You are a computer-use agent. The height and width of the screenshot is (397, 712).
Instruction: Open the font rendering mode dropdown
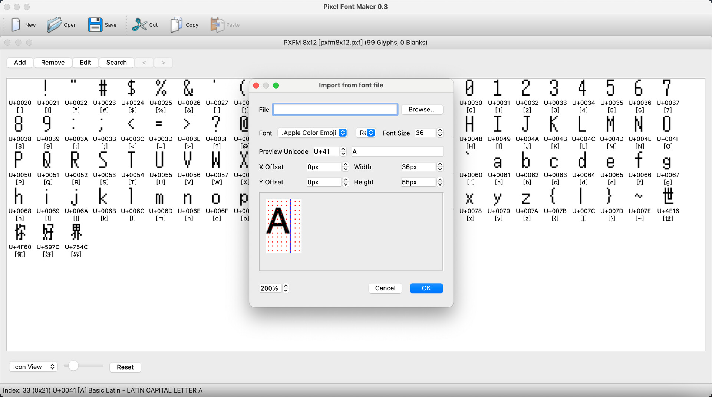(366, 133)
